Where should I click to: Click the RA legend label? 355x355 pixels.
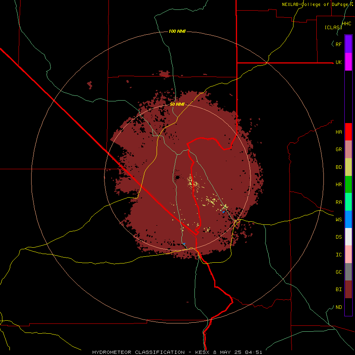pos(338,202)
